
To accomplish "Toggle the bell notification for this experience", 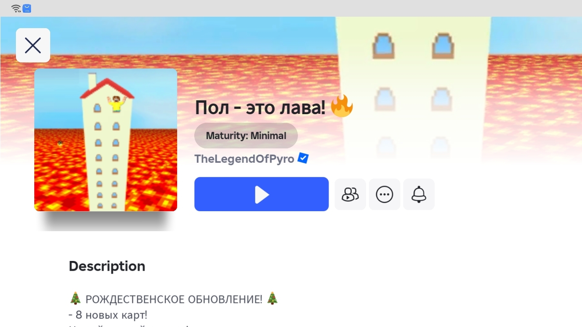I will tap(419, 194).
